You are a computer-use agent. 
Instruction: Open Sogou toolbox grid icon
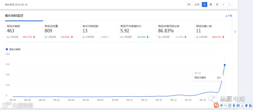point(250,106)
